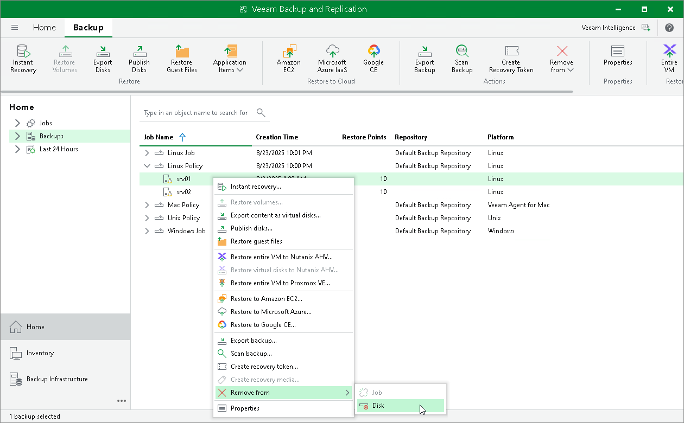Expand the Unix Policy row

(147, 218)
